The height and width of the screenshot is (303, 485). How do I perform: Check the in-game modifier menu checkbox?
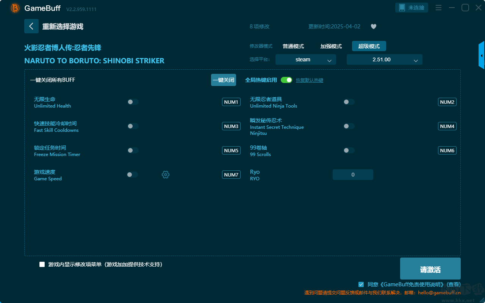pos(42,264)
